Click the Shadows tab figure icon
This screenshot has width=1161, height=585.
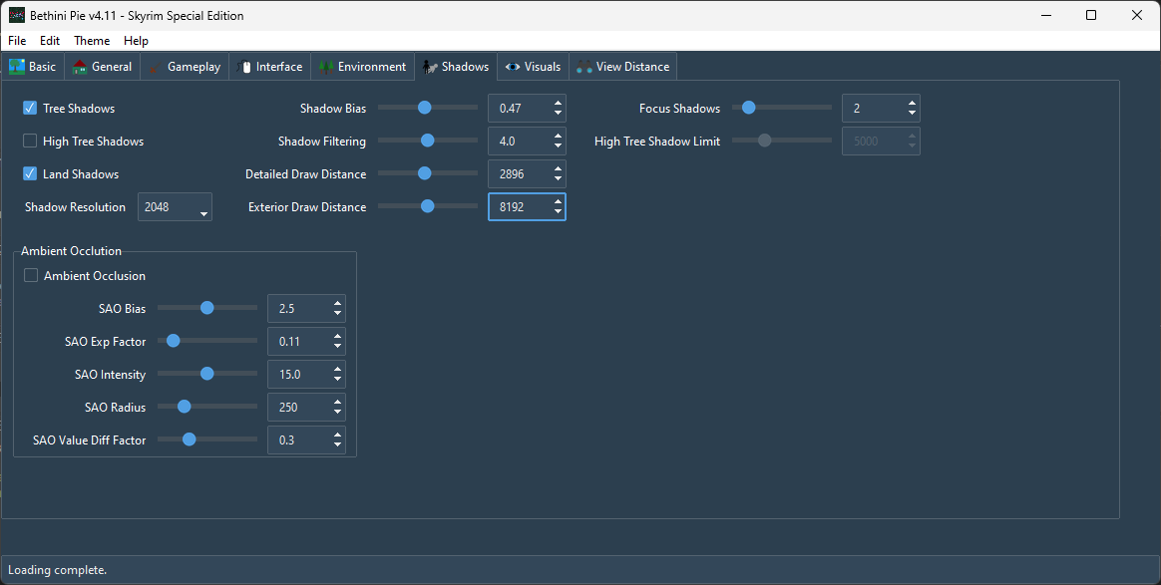[x=430, y=67]
